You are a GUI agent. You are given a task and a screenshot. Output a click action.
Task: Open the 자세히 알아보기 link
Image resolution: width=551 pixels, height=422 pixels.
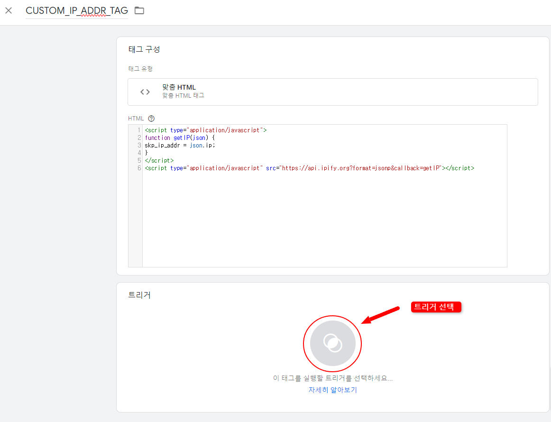point(332,390)
